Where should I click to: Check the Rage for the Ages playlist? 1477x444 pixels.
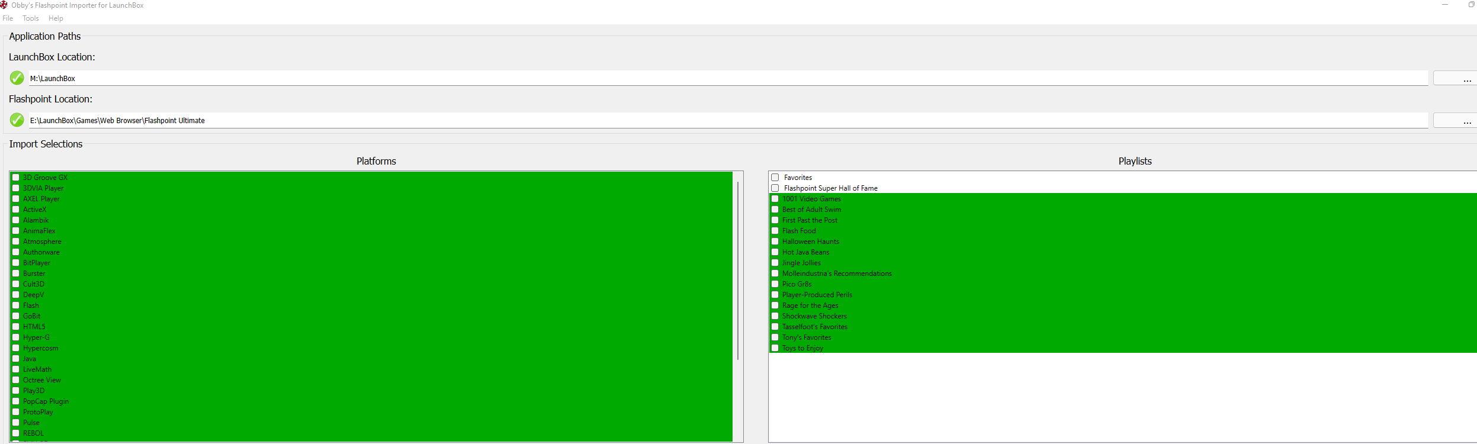775,305
